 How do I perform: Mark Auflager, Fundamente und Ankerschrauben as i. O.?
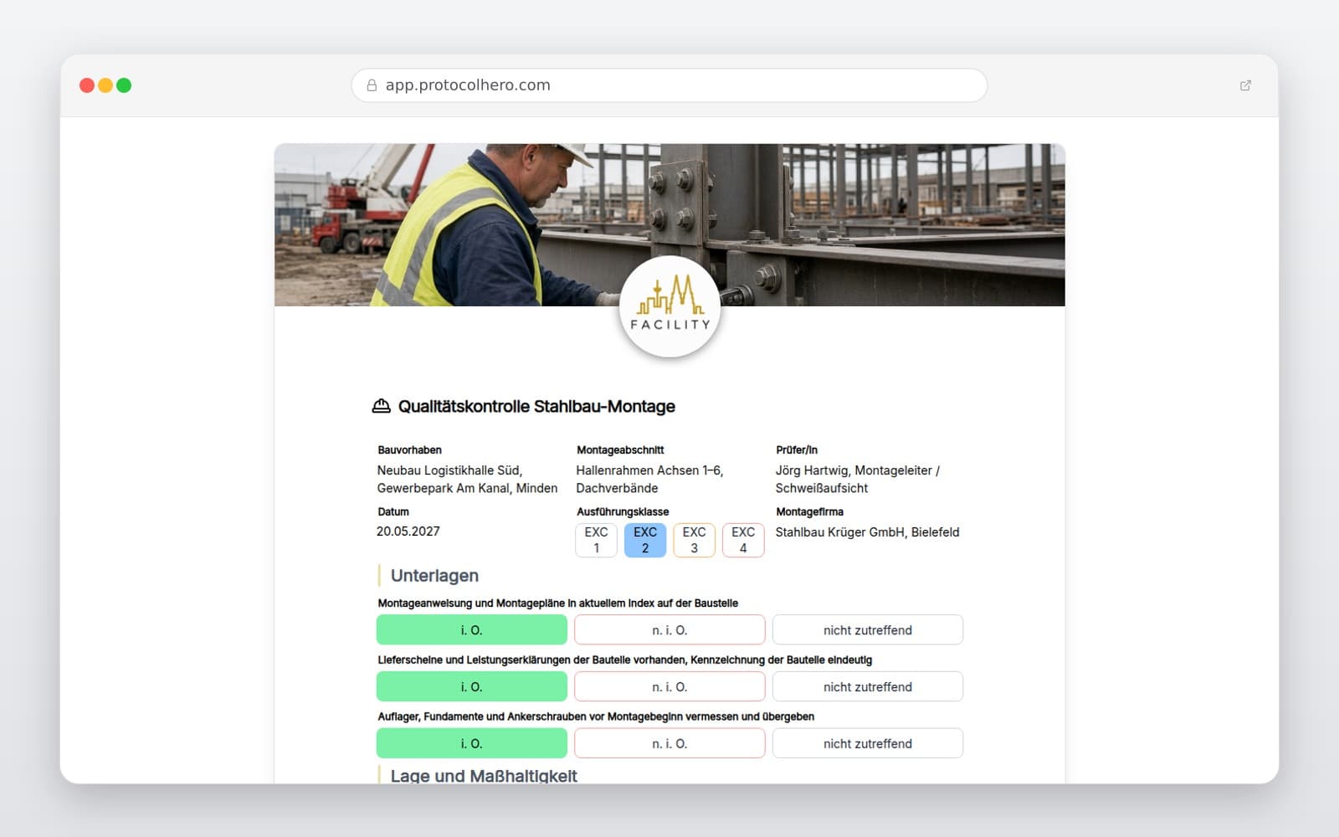click(x=472, y=743)
